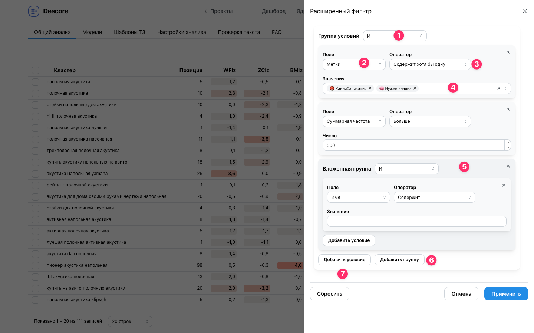Viewport: 534px width, 333px height.
Task: Open the Больше operator dropdown
Action: click(x=430, y=121)
